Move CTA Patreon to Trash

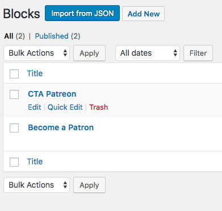pyautogui.click(x=99, y=107)
